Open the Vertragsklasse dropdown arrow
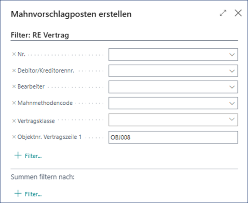 tap(232, 119)
